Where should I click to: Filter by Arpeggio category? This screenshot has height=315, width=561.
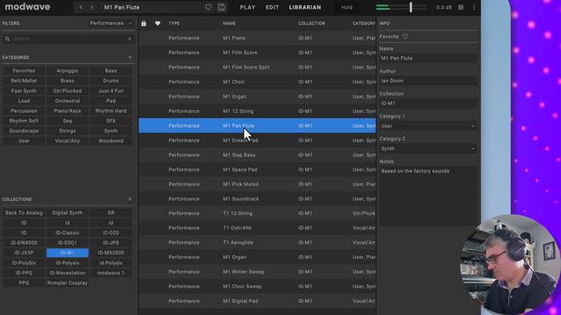(67, 71)
